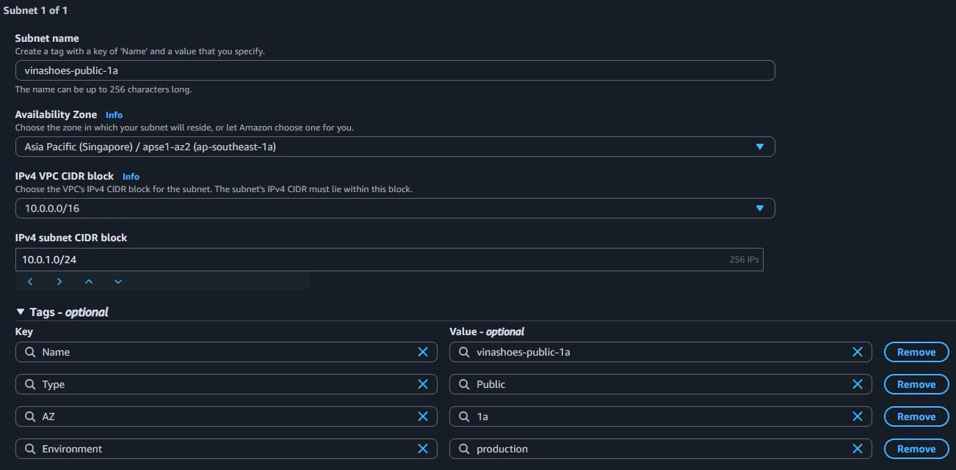Click Info beside IPv4 VPC CIDR block

131,176
